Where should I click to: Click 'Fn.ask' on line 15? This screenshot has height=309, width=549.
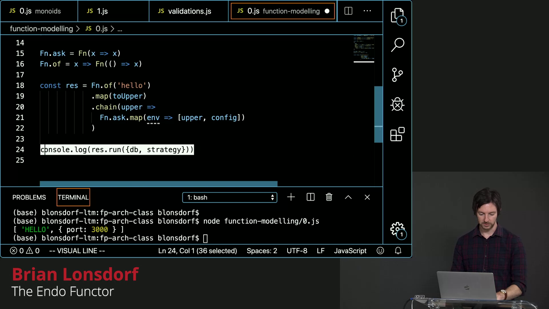[x=53, y=54]
